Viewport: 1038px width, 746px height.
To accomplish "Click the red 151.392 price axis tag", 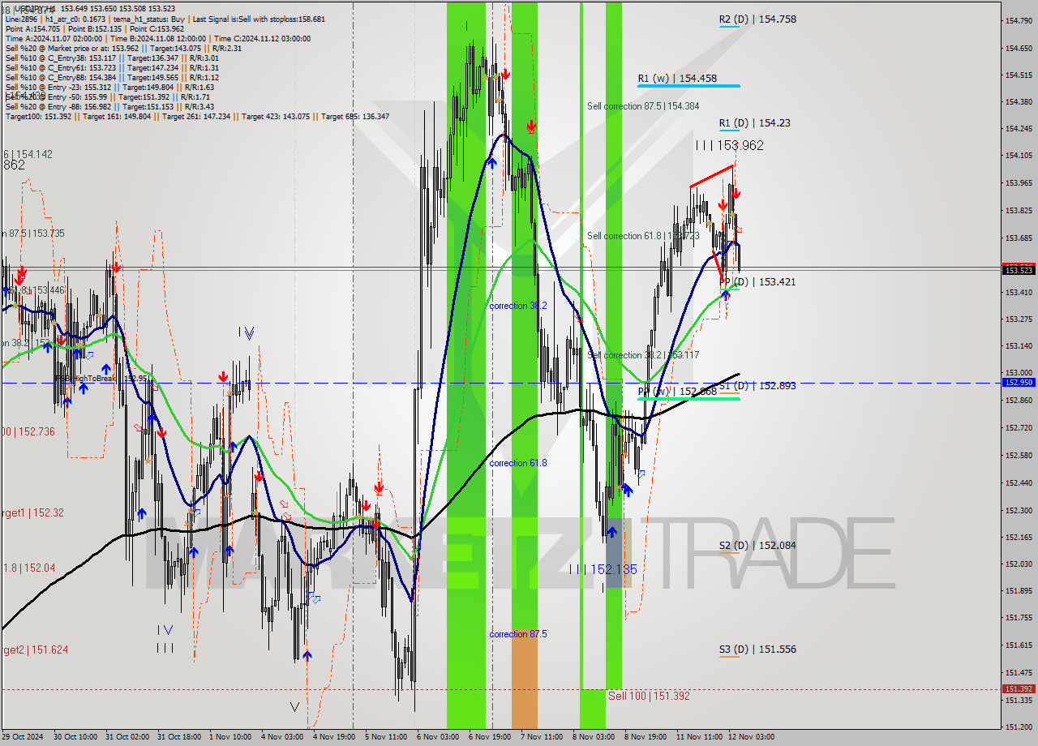I will 1019,688.
